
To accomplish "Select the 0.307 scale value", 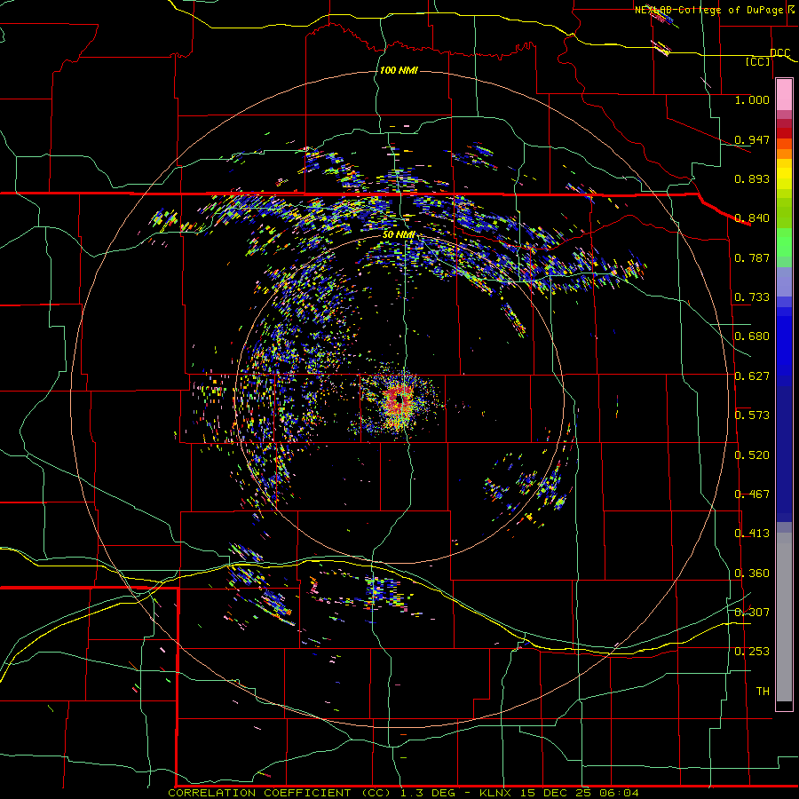I will tap(752, 613).
